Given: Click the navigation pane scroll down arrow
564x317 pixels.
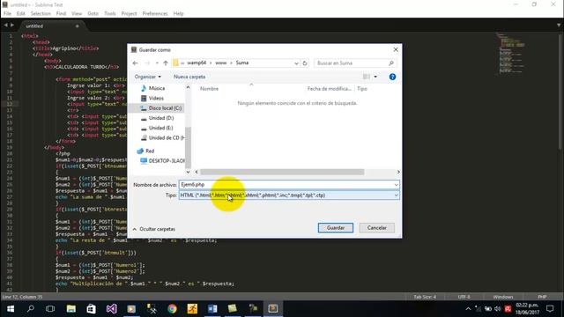Looking at the screenshot, I should coord(188,173).
